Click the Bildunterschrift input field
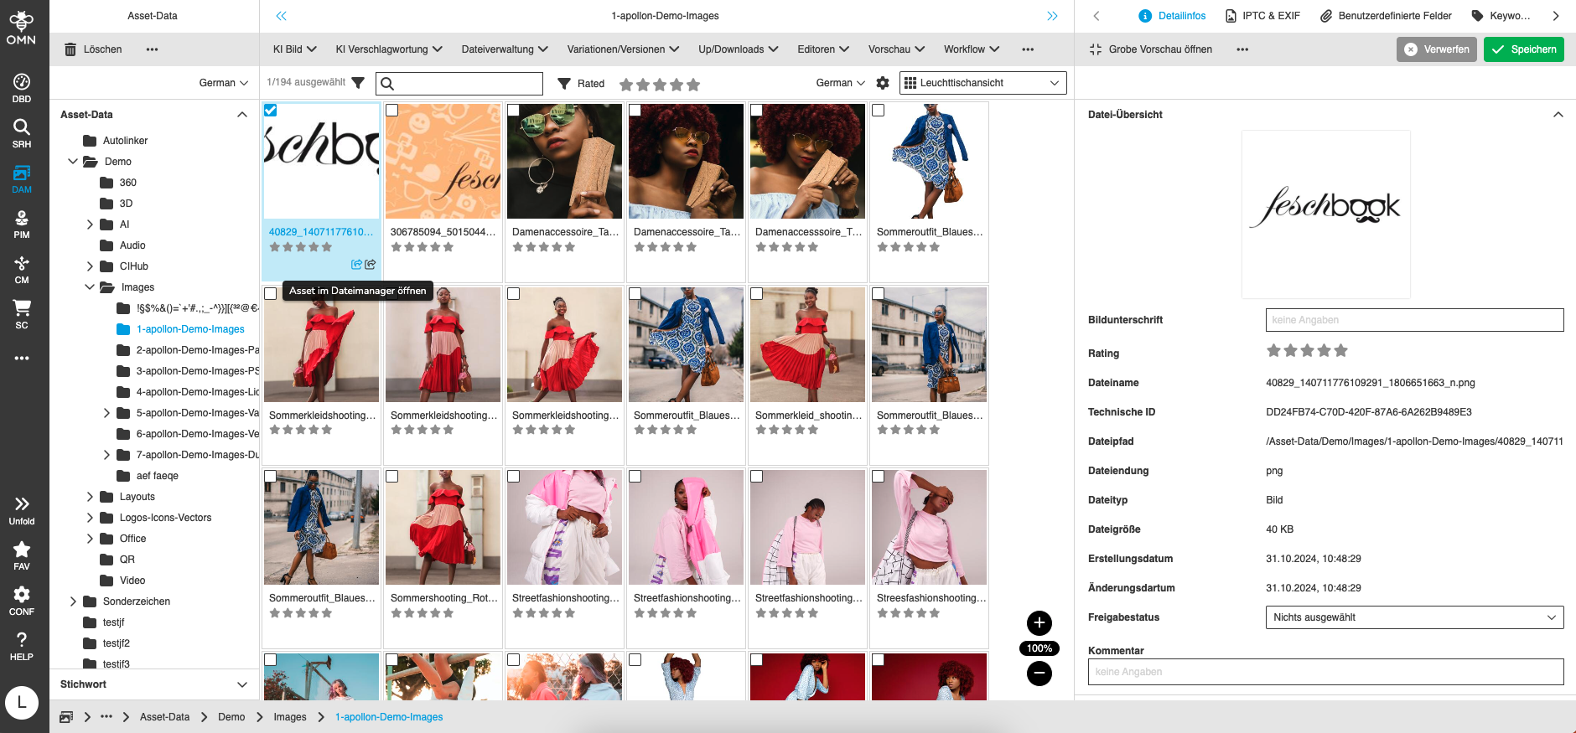 [1413, 320]
